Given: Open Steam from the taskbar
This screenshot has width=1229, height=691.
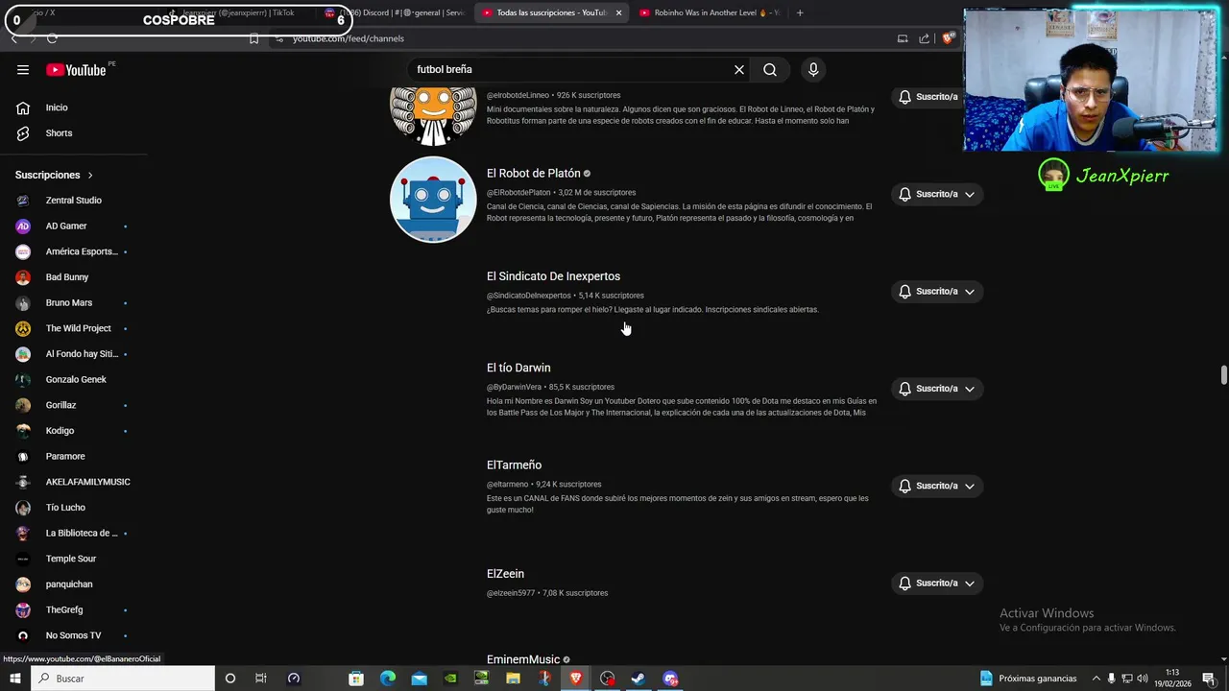Looking at the screenshot, I should [638, 679].
